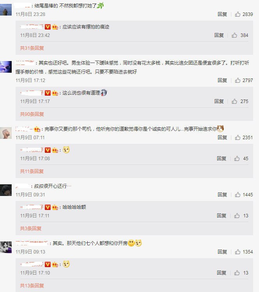Expand 共90条回复 thread
259x292 pixels.
coord(32,114)
